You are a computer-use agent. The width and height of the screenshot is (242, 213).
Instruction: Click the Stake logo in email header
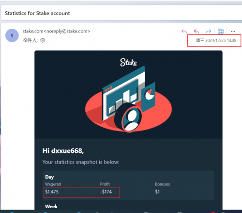point(128,63)
